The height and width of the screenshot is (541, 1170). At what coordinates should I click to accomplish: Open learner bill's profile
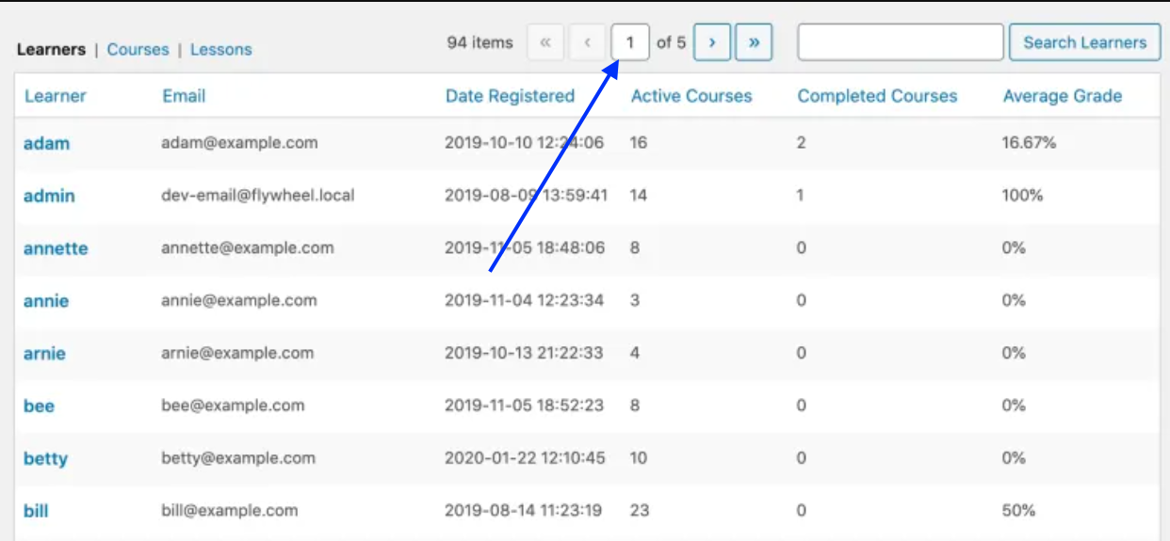click(x=36, y=511)
